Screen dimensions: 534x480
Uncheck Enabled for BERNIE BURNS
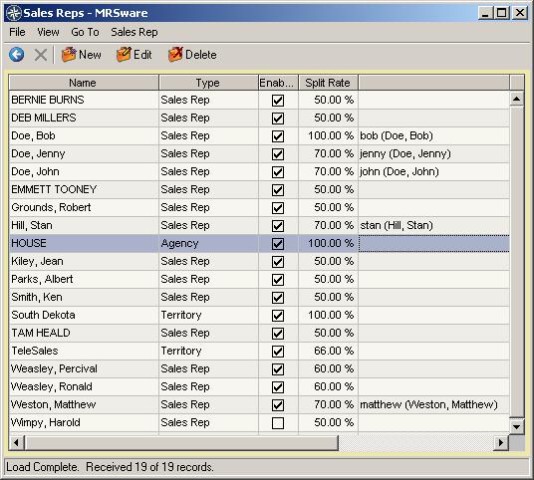pos(278,101)
